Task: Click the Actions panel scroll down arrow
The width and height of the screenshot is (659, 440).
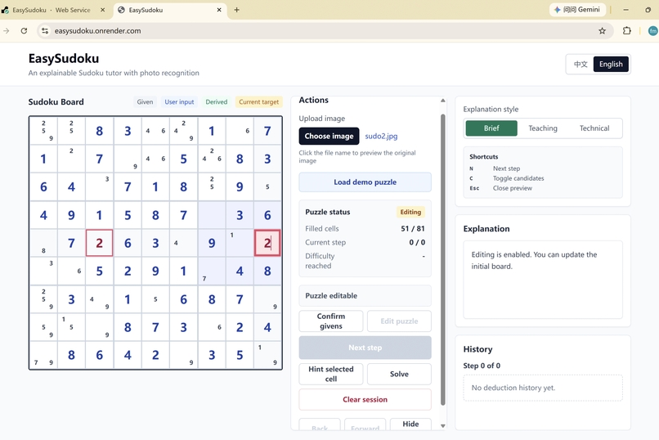Action: point(442,426)
